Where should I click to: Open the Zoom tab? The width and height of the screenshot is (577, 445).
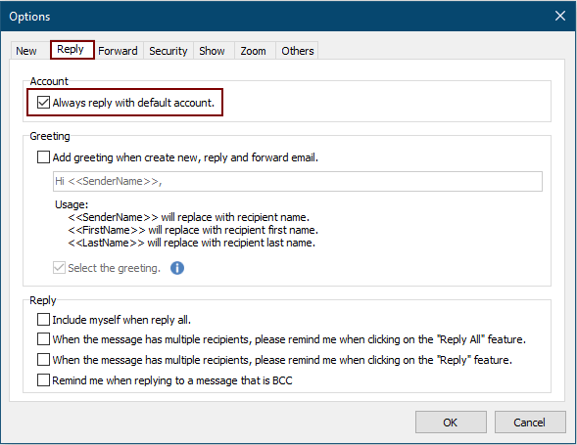253,51
